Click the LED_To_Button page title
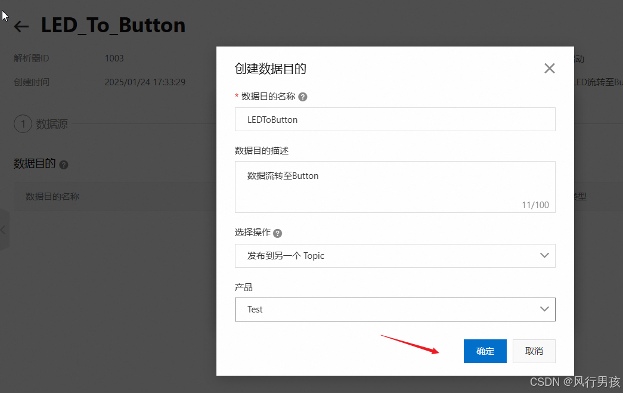623x393 pixels. 113,26
